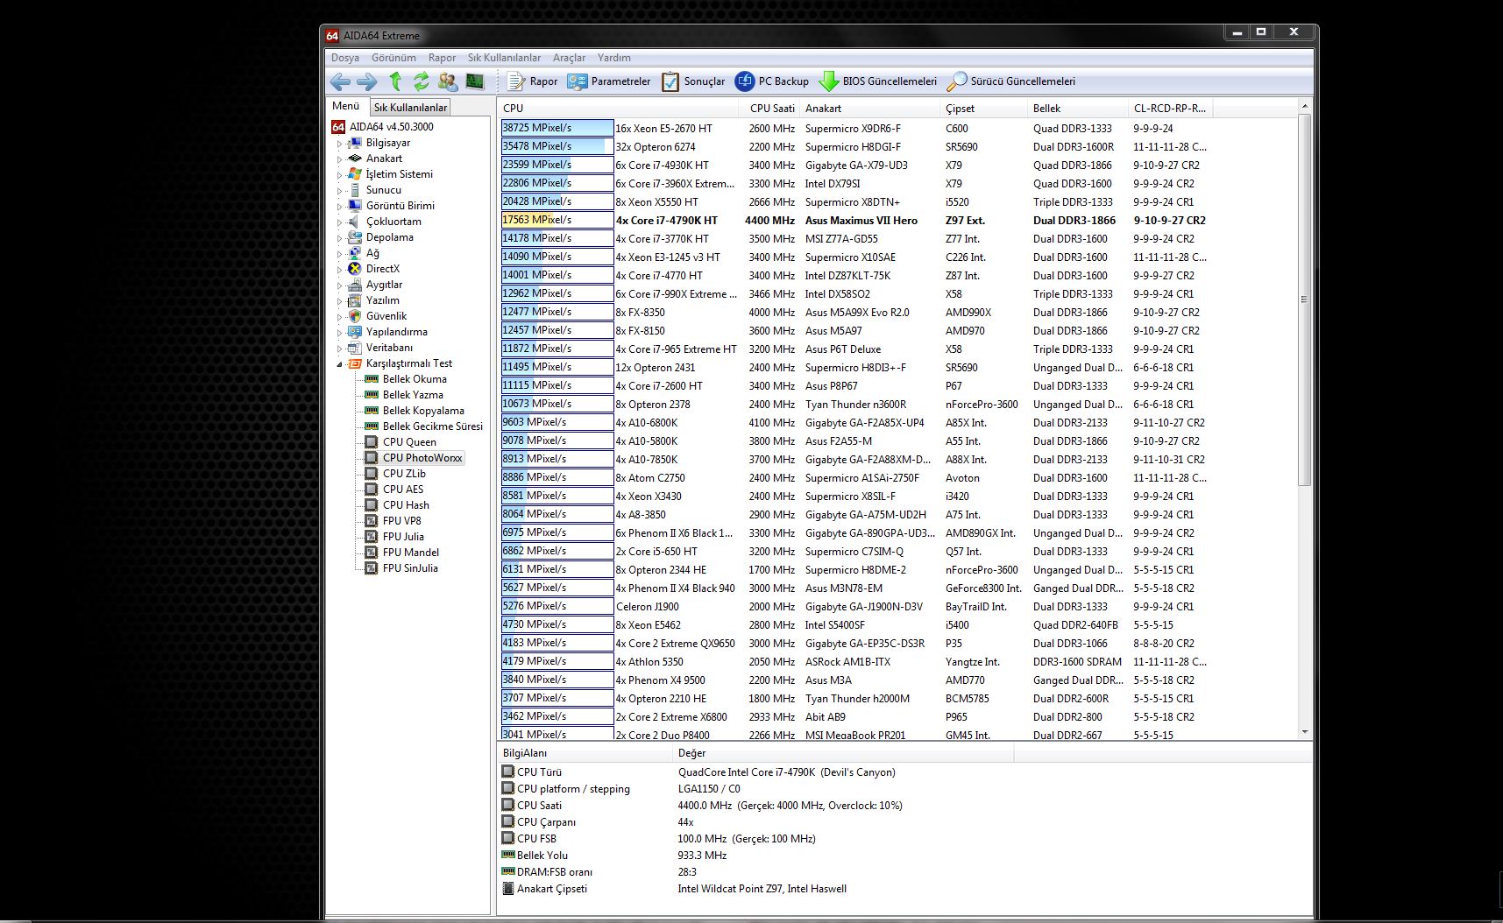Select the 38725 MPixel/s result bar

tap(557, 128)
